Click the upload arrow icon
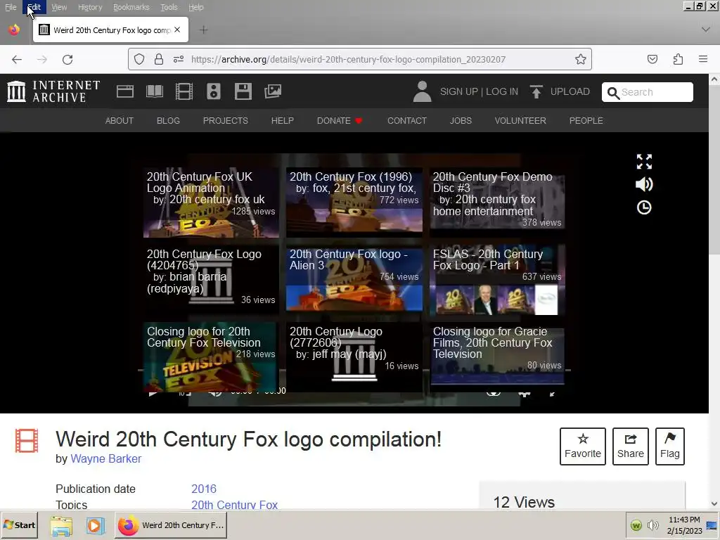This screenshot has width=720, height=540. click(x=536, y=92)
